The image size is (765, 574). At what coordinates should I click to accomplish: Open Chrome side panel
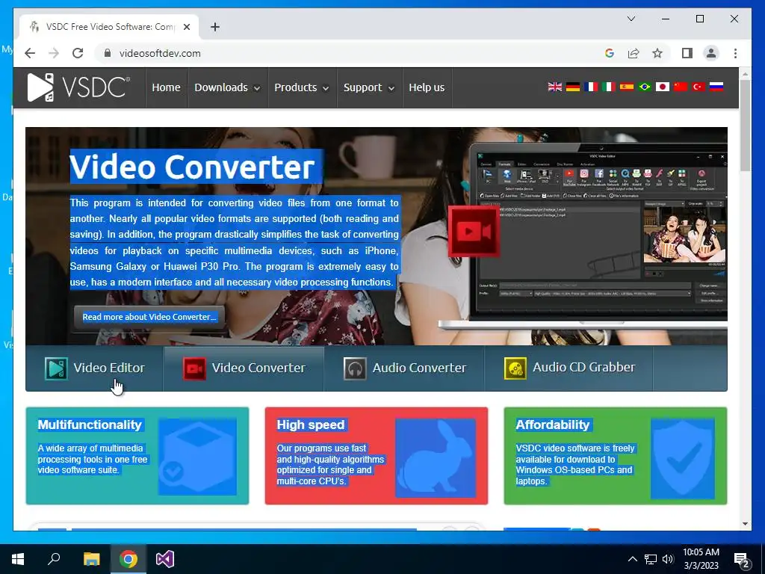click(x=687, y=53)
